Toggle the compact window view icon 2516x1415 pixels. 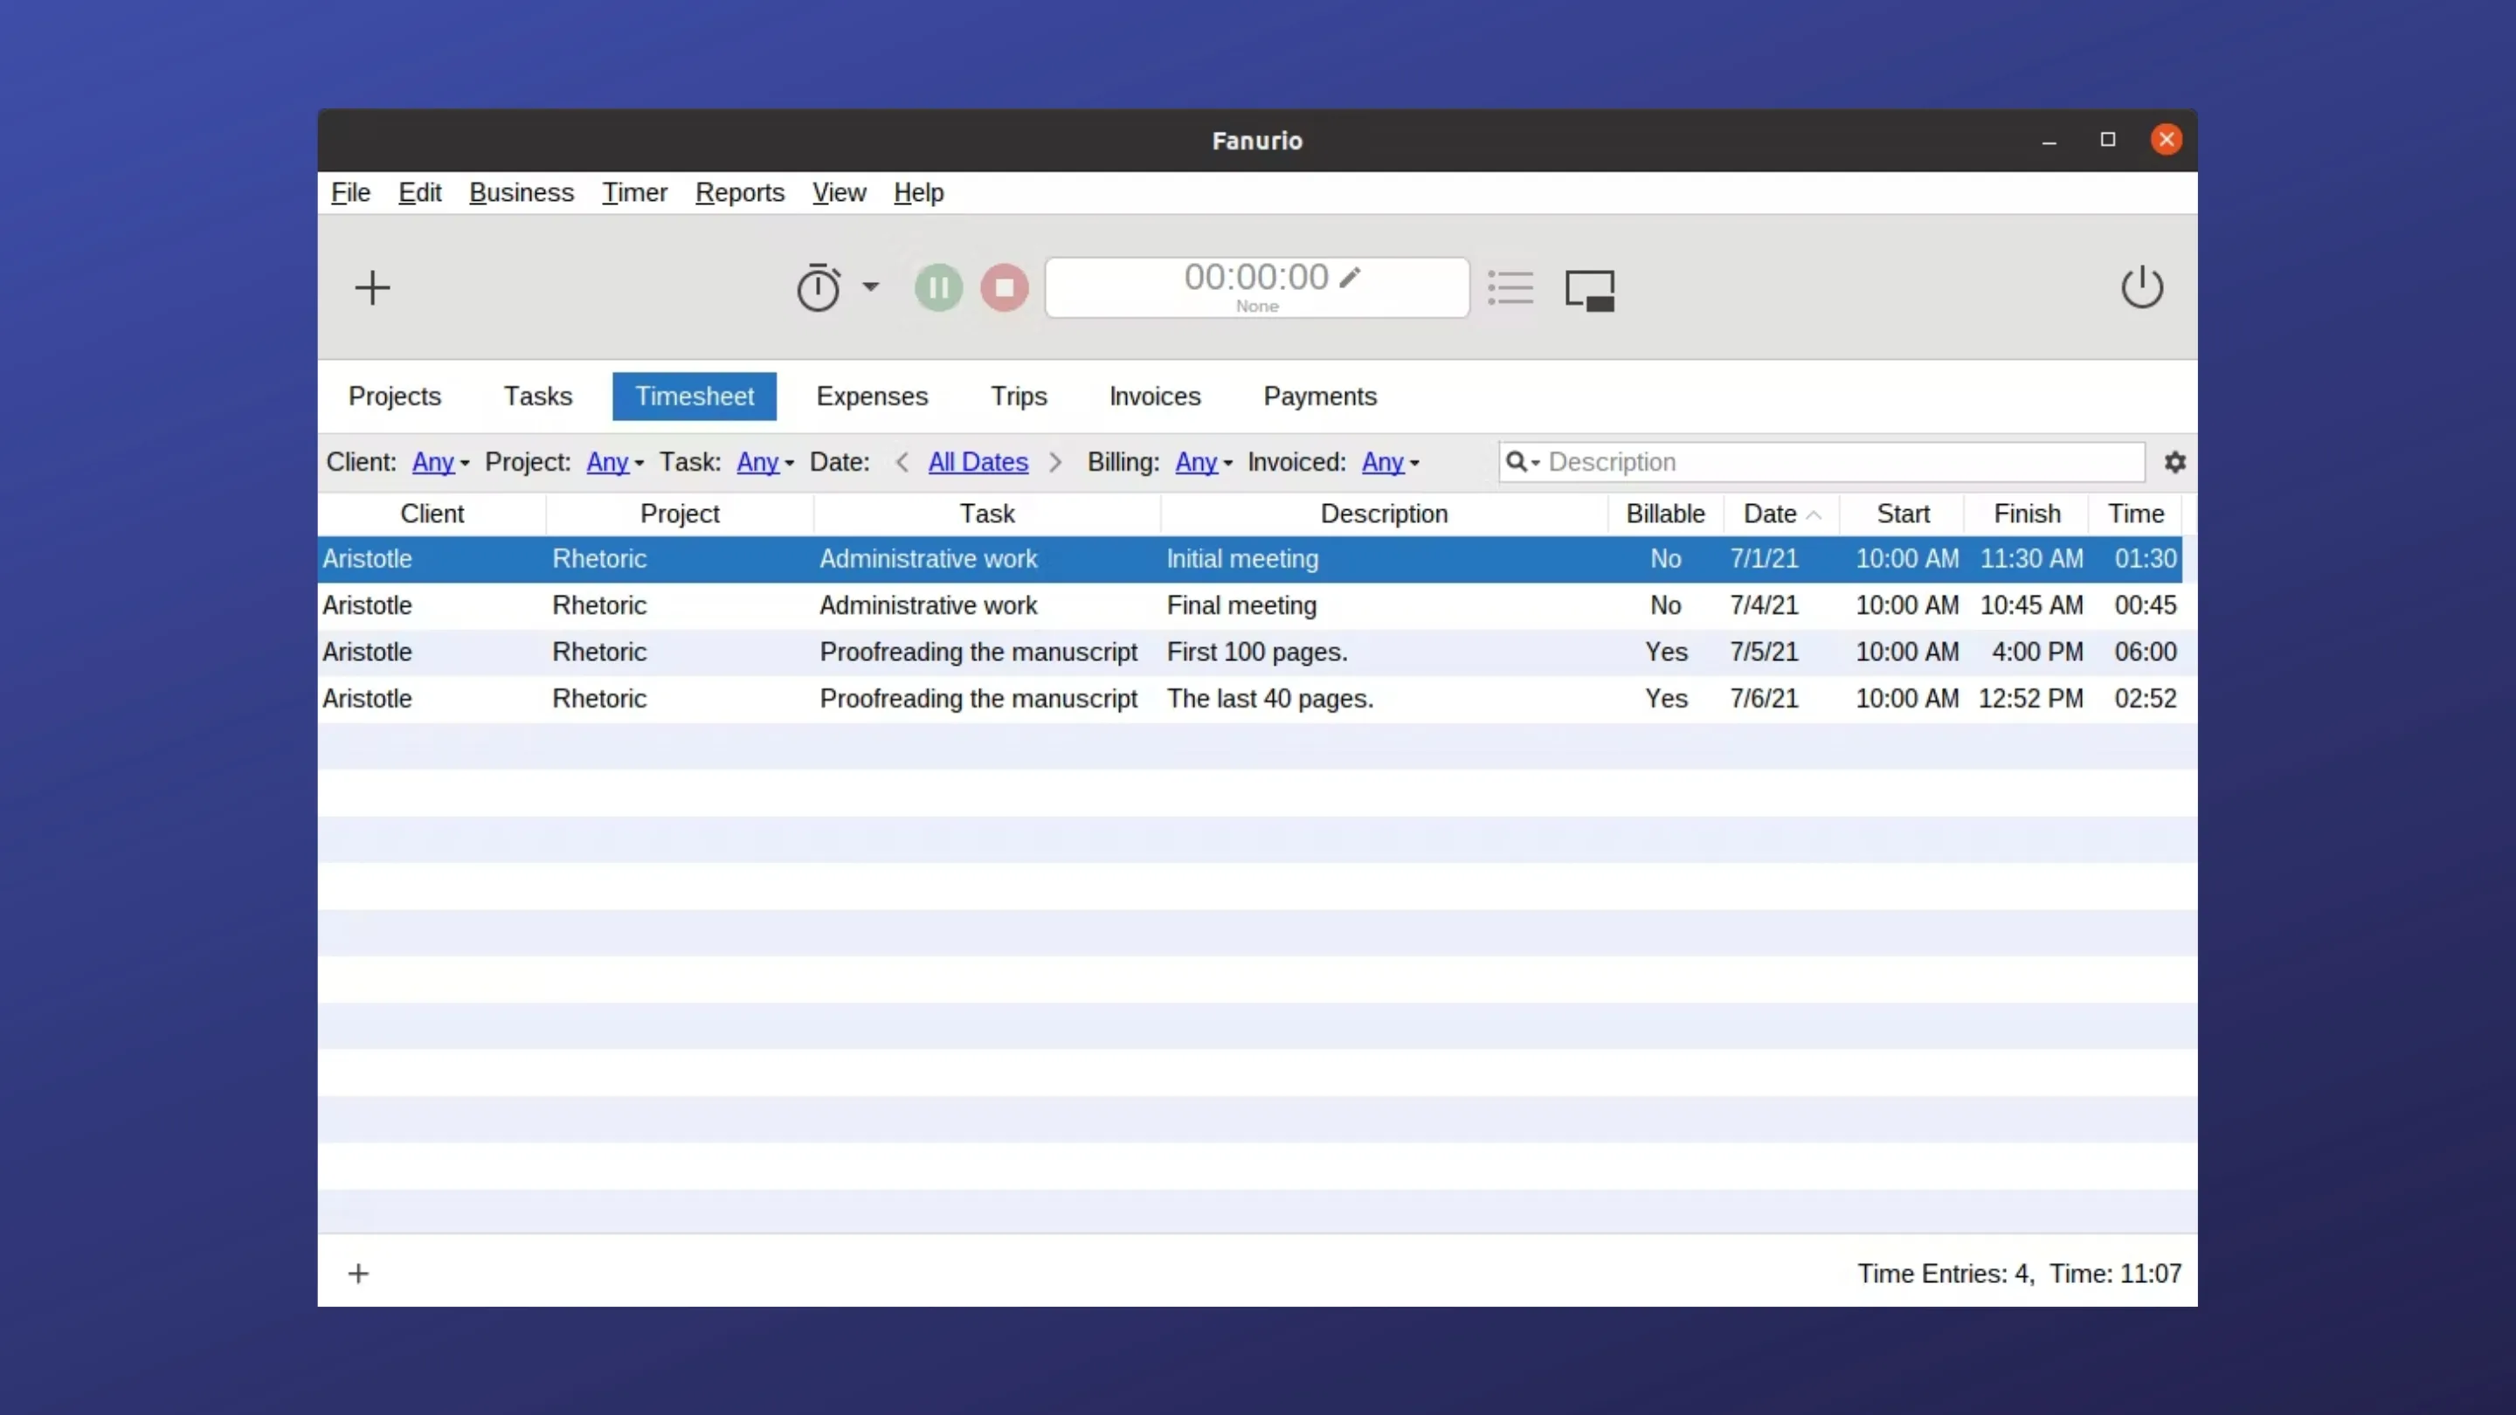point(1590,289)
